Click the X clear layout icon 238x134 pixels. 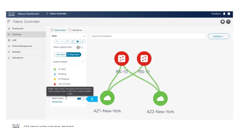pyautogui.click(x=83, y=41)
